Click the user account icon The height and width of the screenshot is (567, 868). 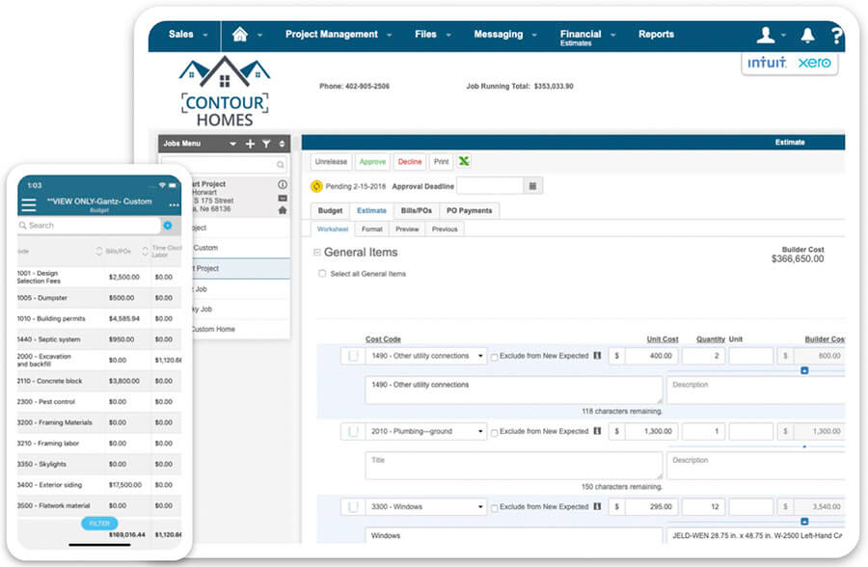[766, 36]
